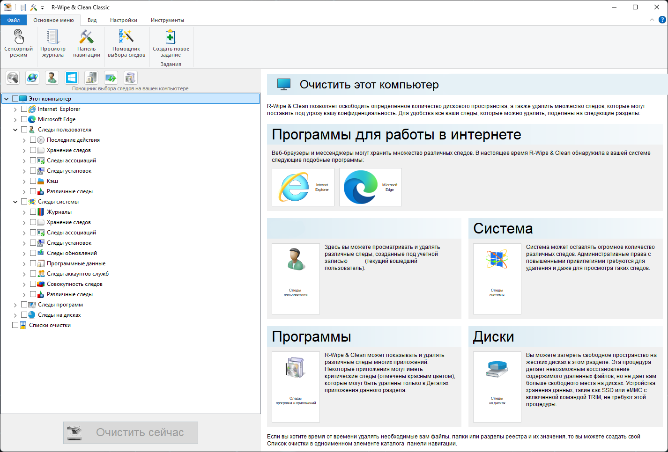Expand the Следы программ tree node
This screenshot has width=668, height=452.
pos(15,305)
